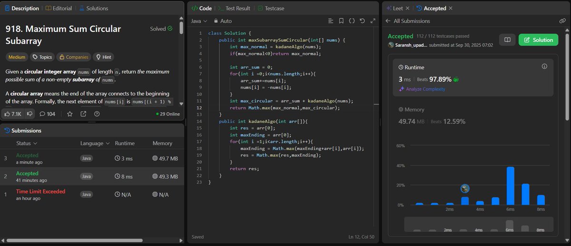Switch to the Test Result tab

tap(235, 8)
